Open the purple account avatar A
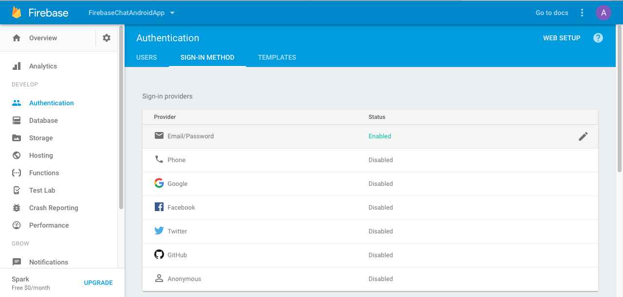Screen dimensions: 623x297 pyautogui.click(x=604, y=13)
